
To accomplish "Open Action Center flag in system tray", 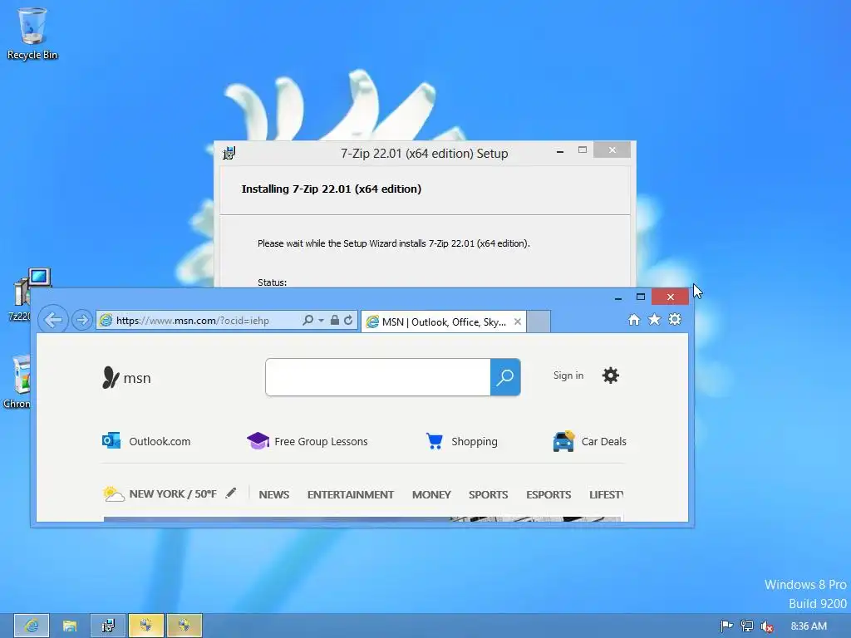I will [x=726, y=626].
